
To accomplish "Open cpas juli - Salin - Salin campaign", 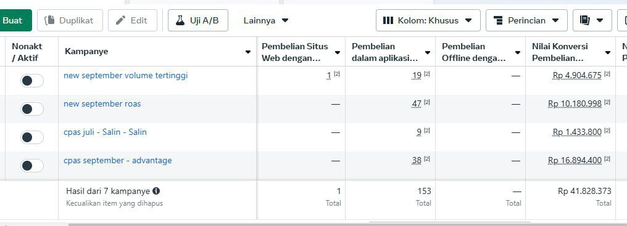I will (x=105, y=132).
